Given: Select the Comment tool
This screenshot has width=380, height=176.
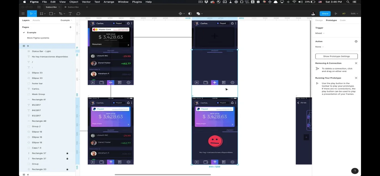Looking at the screenshot, I should tap(78, 14).
